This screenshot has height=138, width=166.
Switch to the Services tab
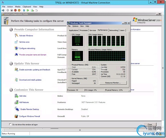tap(93, 31)
